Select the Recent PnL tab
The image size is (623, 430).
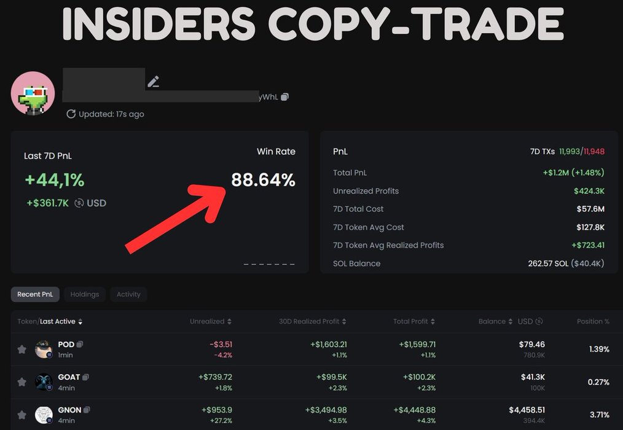pos(35,294)
